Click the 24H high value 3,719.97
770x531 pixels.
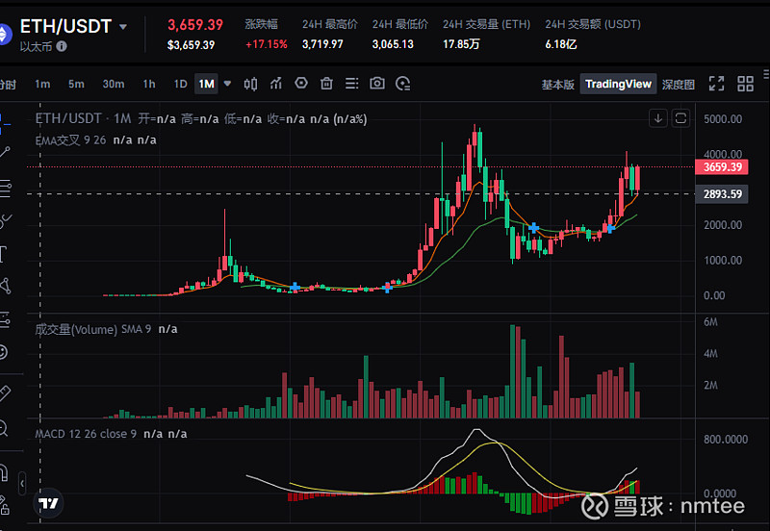(322, 44)
